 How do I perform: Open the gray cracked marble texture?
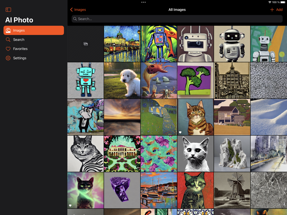pyautogui.click(x=269, y=190)
